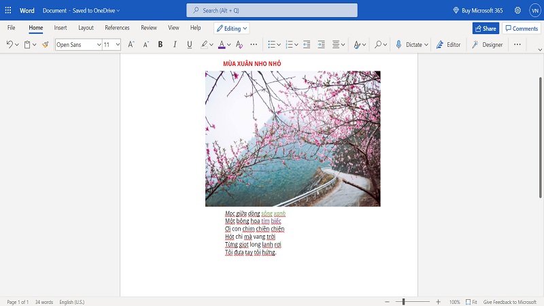Decrease font size with Shrink Font

pos(146,44)
